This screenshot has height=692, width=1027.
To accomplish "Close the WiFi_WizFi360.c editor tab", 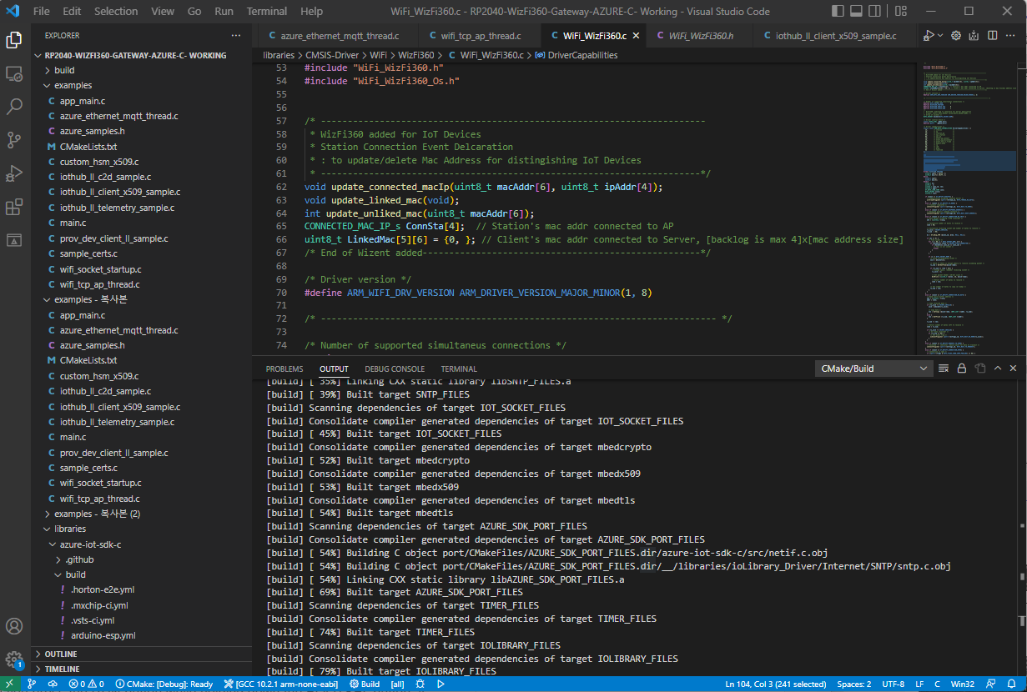I will coord(636,36).
